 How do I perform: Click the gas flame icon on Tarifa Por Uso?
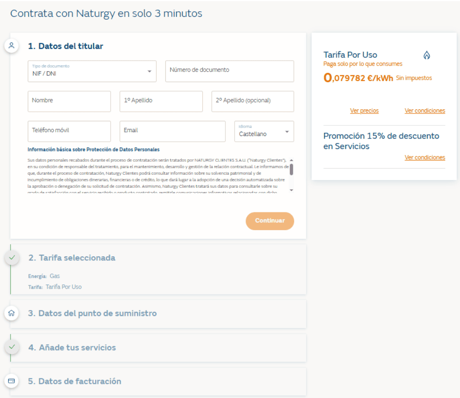pyautogui.click(x=427, y=55)
